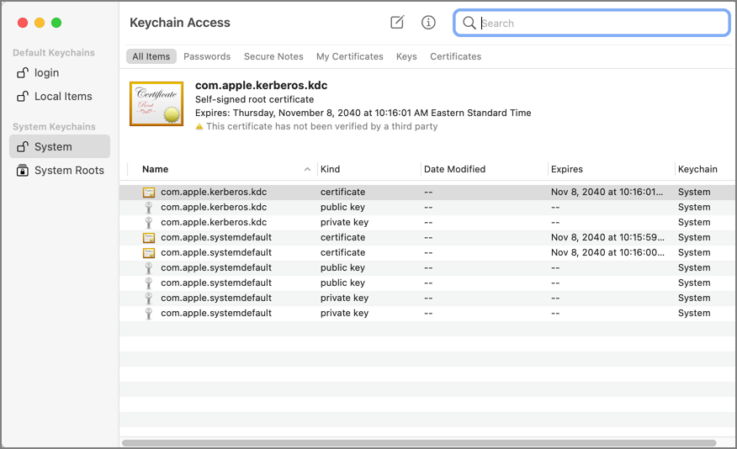Click the com.apple.kerberos.kdc private key icon
The width and height of the screenshot is (737, 449).
point(149,222)
